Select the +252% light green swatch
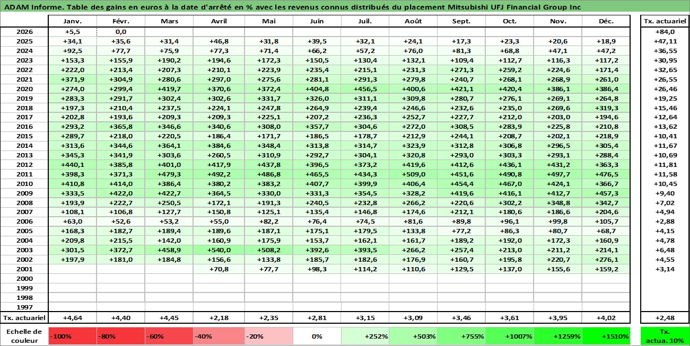The width and height of the screenshot is (690, 346). [x=364, y=336]
